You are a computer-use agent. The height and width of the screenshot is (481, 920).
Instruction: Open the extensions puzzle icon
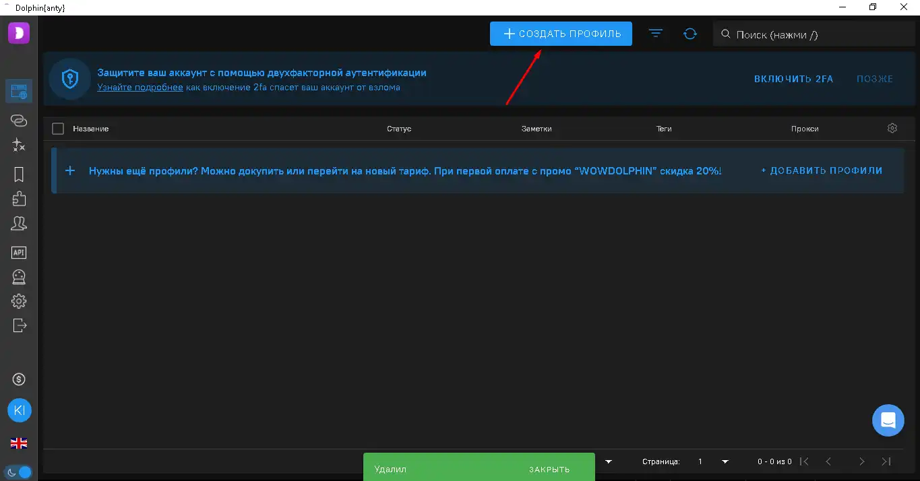click(x=19, y=199)
